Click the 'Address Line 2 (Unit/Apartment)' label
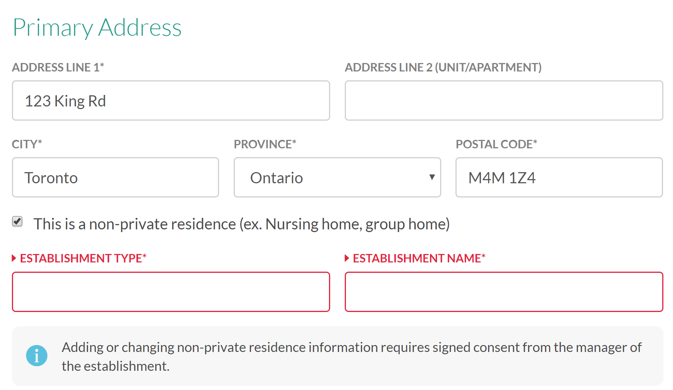 coord(443,67)
